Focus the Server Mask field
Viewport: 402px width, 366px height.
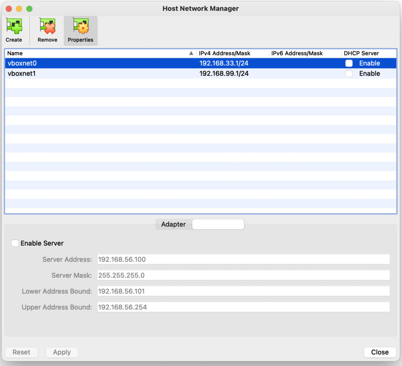pos(244,275)
